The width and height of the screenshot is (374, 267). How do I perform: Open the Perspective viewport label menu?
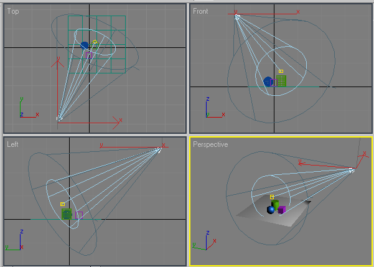pyautogui.click(x=210, y=144)
